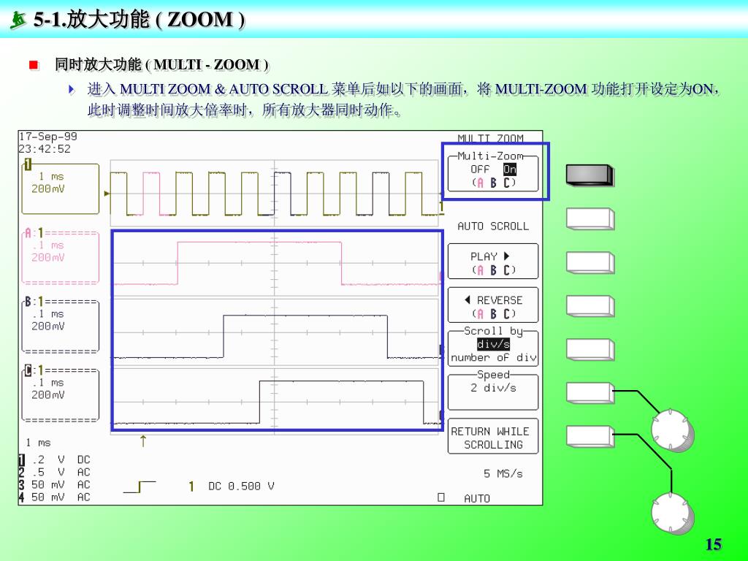Click the heading 同时放大功能 ( MULTI - ZOOM )
The width and height of the screenshot is (748, 561).
(x=161, y=64)
